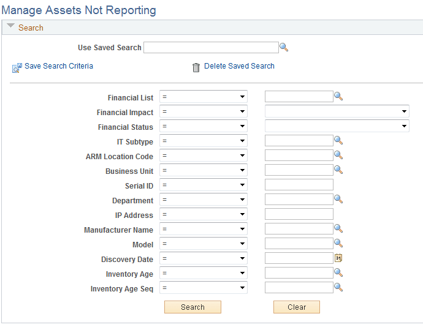Viewport: 423px width, 330px height.
Task: Open Business Unit operator dropdown
Action: [204, 170]
